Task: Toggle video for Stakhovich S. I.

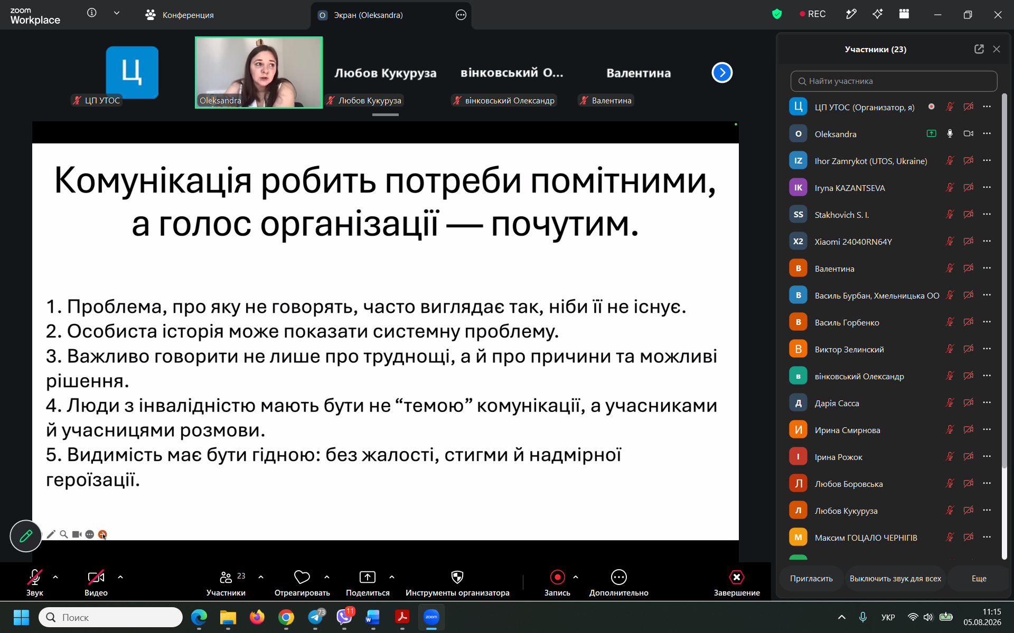Action: [968, 215]
